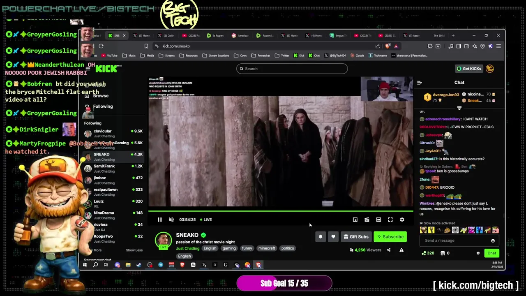526x296 pixels.
Task: Toggle the Kick sidebar hamburger menu
Action: (x=88, y=69)
